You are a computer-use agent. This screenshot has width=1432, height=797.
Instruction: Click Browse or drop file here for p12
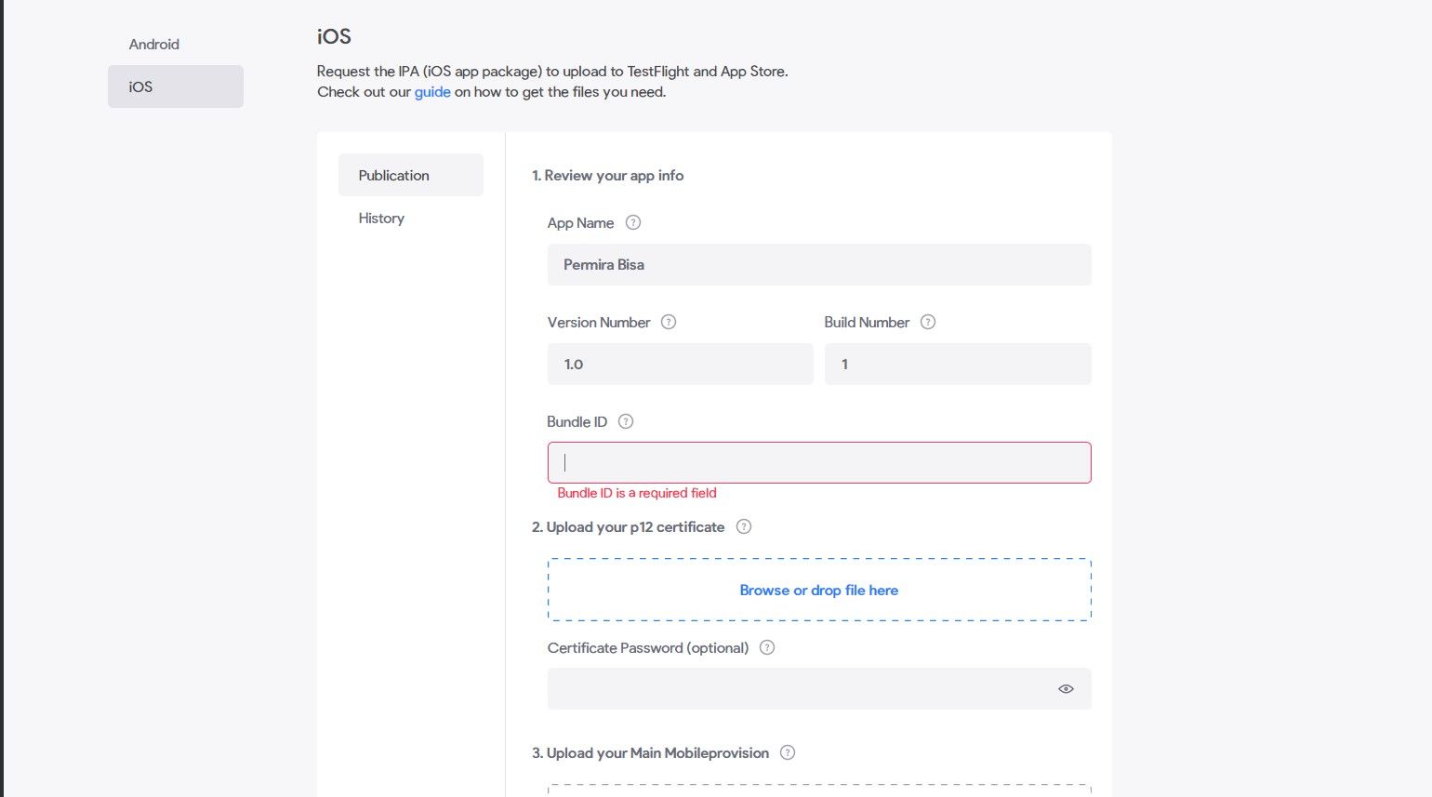pyautogui.click(x=819, y=590)
